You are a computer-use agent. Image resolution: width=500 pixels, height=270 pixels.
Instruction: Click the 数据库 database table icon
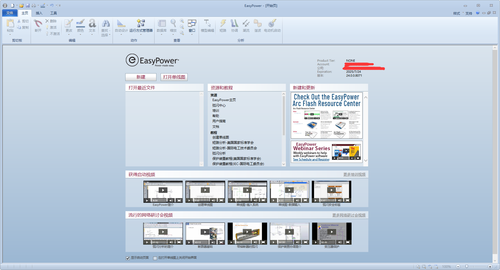tap(162, 23)
